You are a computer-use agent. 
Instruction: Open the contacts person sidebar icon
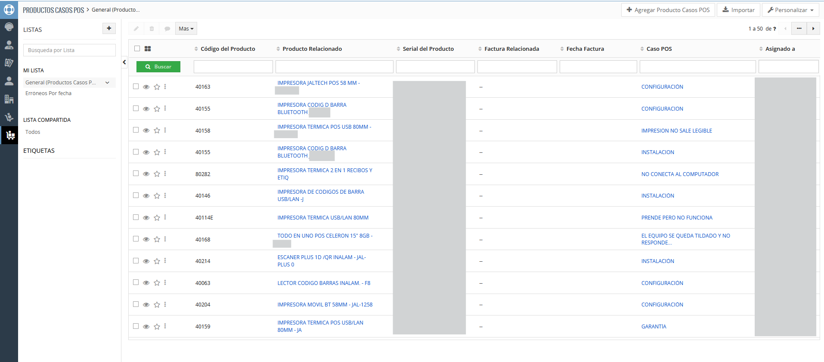(x=9, y=45)
